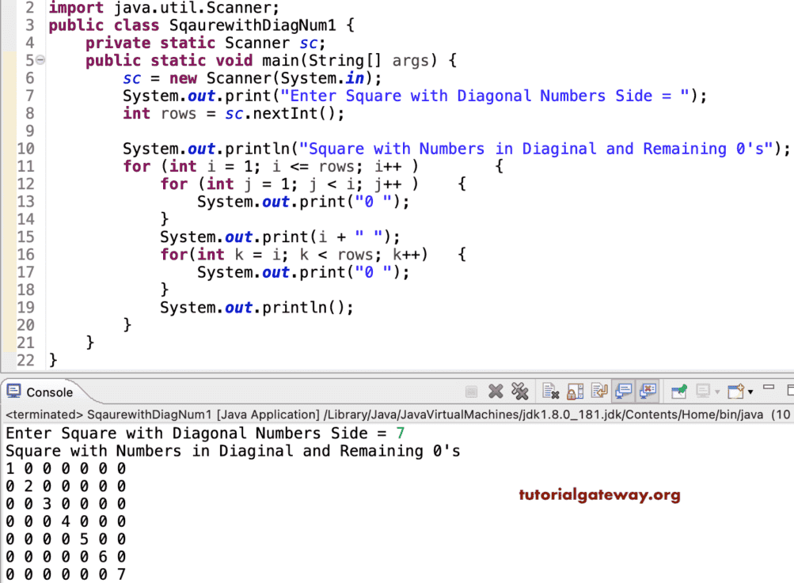
Task: Toggle Show Console When Standard Error Changes
Action: pos(648,391)
